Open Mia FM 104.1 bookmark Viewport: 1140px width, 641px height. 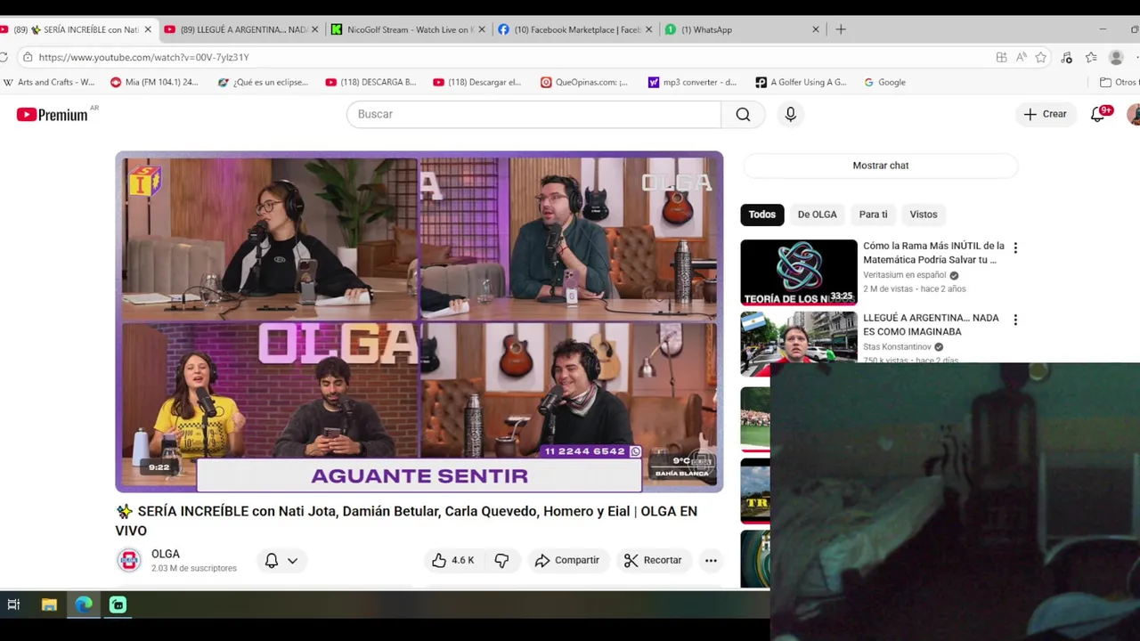point(154,82)
